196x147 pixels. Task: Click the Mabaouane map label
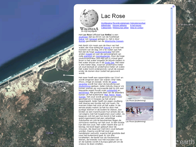(x=186, y=25)
